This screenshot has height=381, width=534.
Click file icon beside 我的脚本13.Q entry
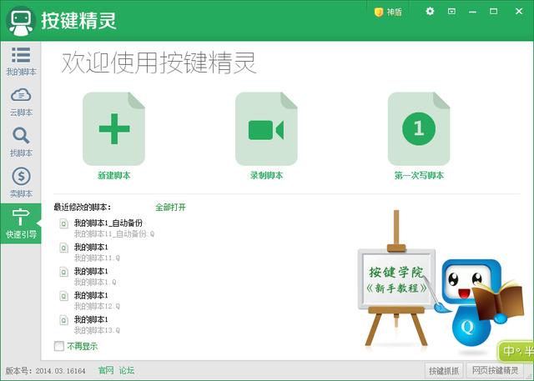pyautogui.click(x=63, y=320)
